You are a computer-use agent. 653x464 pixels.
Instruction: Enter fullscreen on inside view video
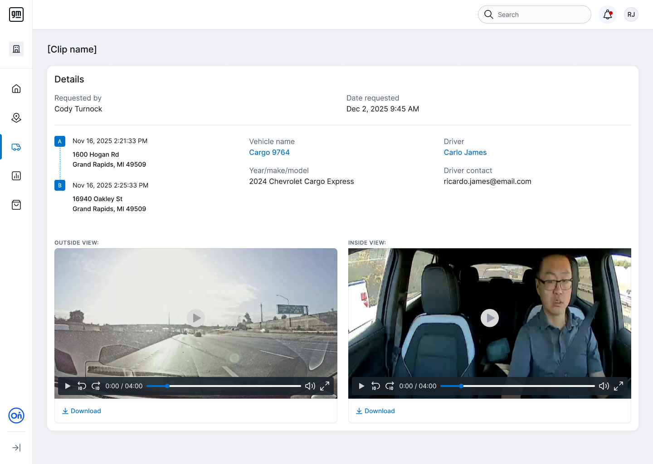pos(619,386)
